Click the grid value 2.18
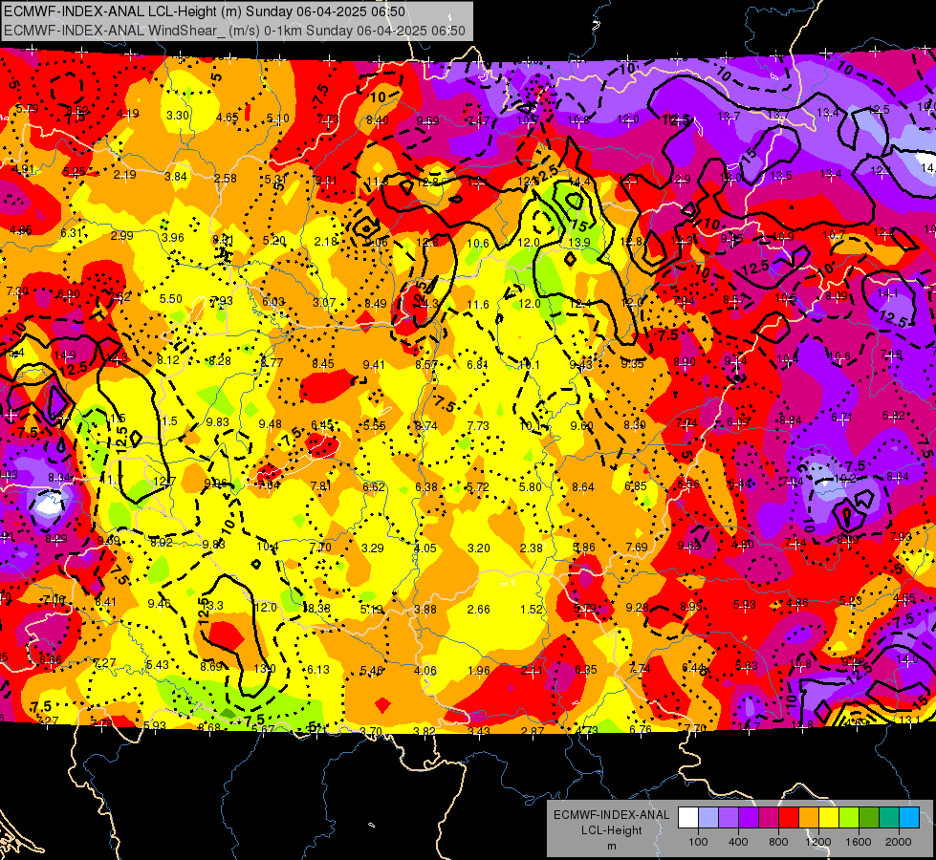 (326, 241)
